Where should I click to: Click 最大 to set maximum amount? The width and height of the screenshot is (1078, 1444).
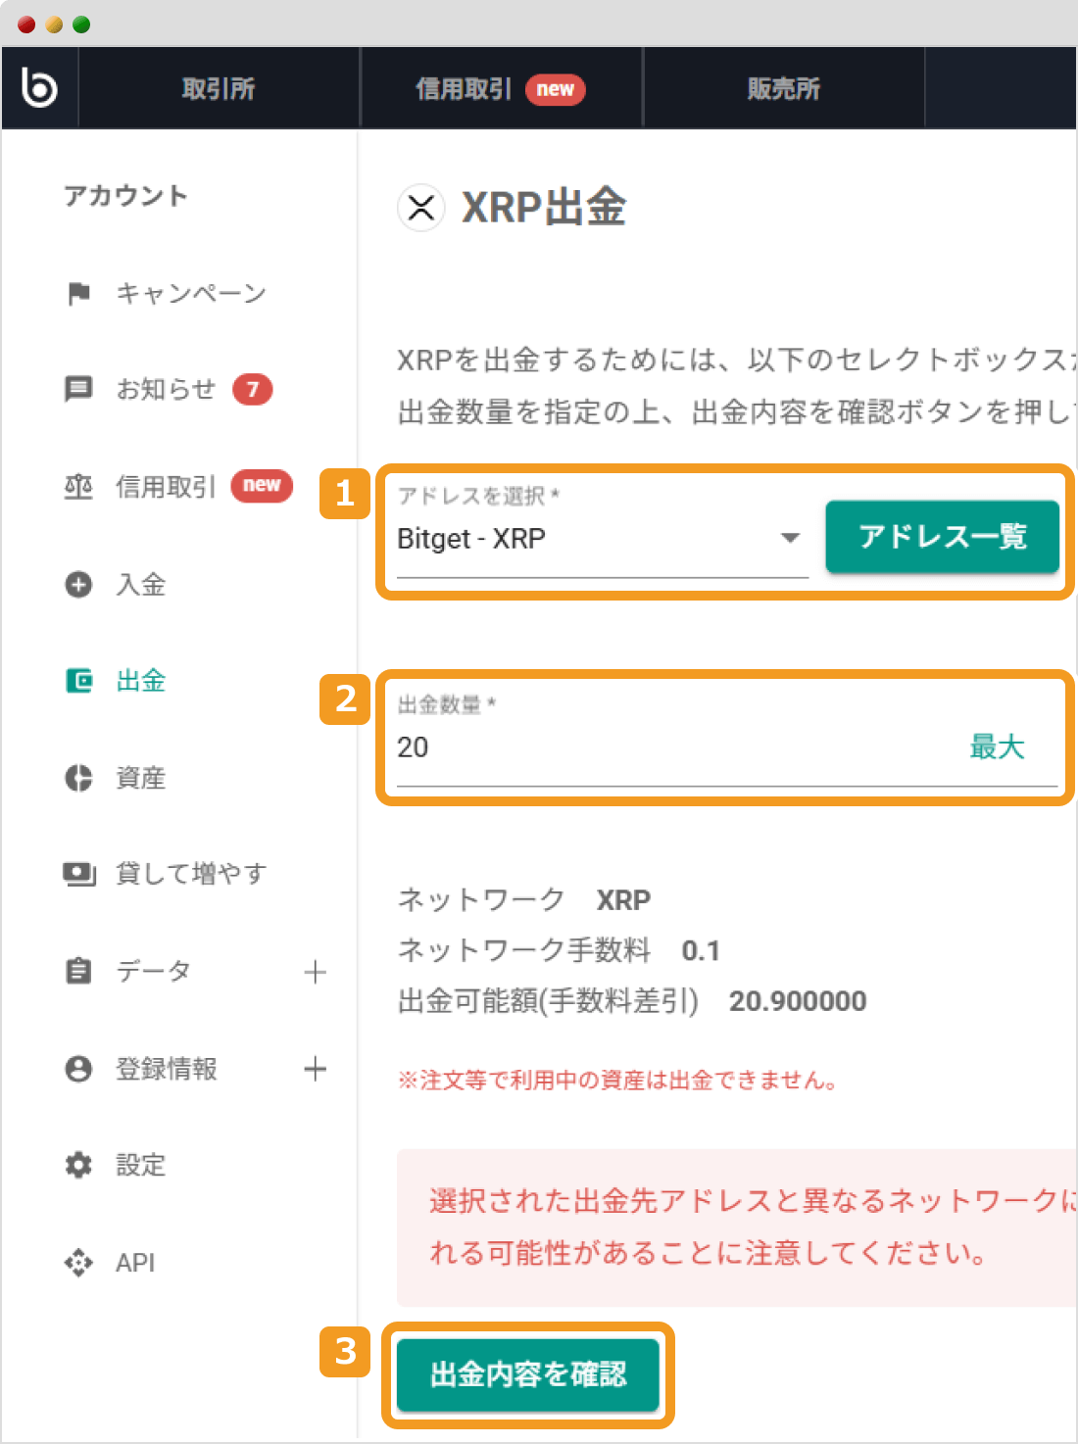pyautogui.click(x=997, y=747)
